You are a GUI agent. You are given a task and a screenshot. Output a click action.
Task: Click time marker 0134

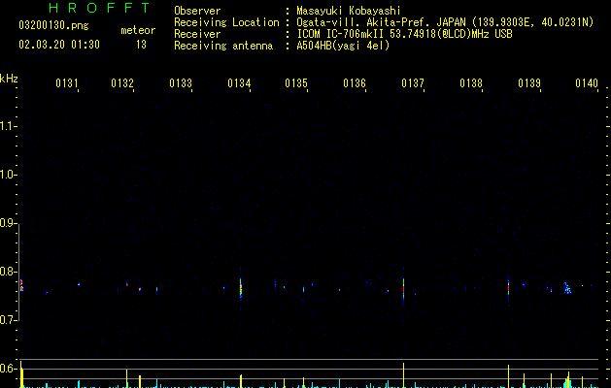(239, 83)
